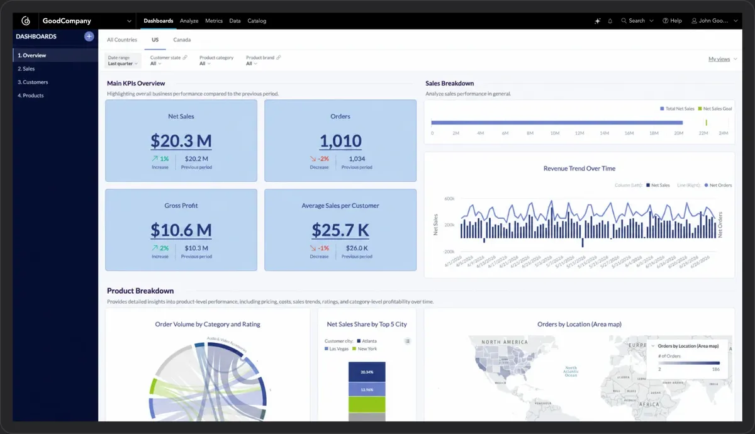Switch to the All Countries tab

(x=122, y=40)
